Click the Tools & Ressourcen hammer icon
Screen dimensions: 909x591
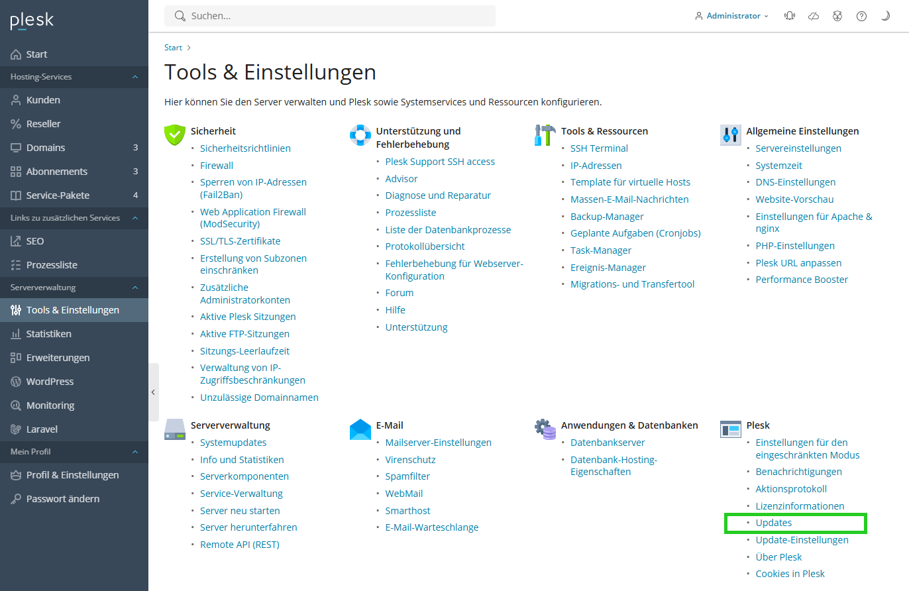(545, 134)
